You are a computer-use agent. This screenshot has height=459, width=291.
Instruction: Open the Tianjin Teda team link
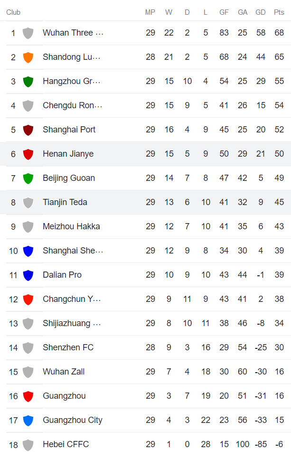(65, 202)
